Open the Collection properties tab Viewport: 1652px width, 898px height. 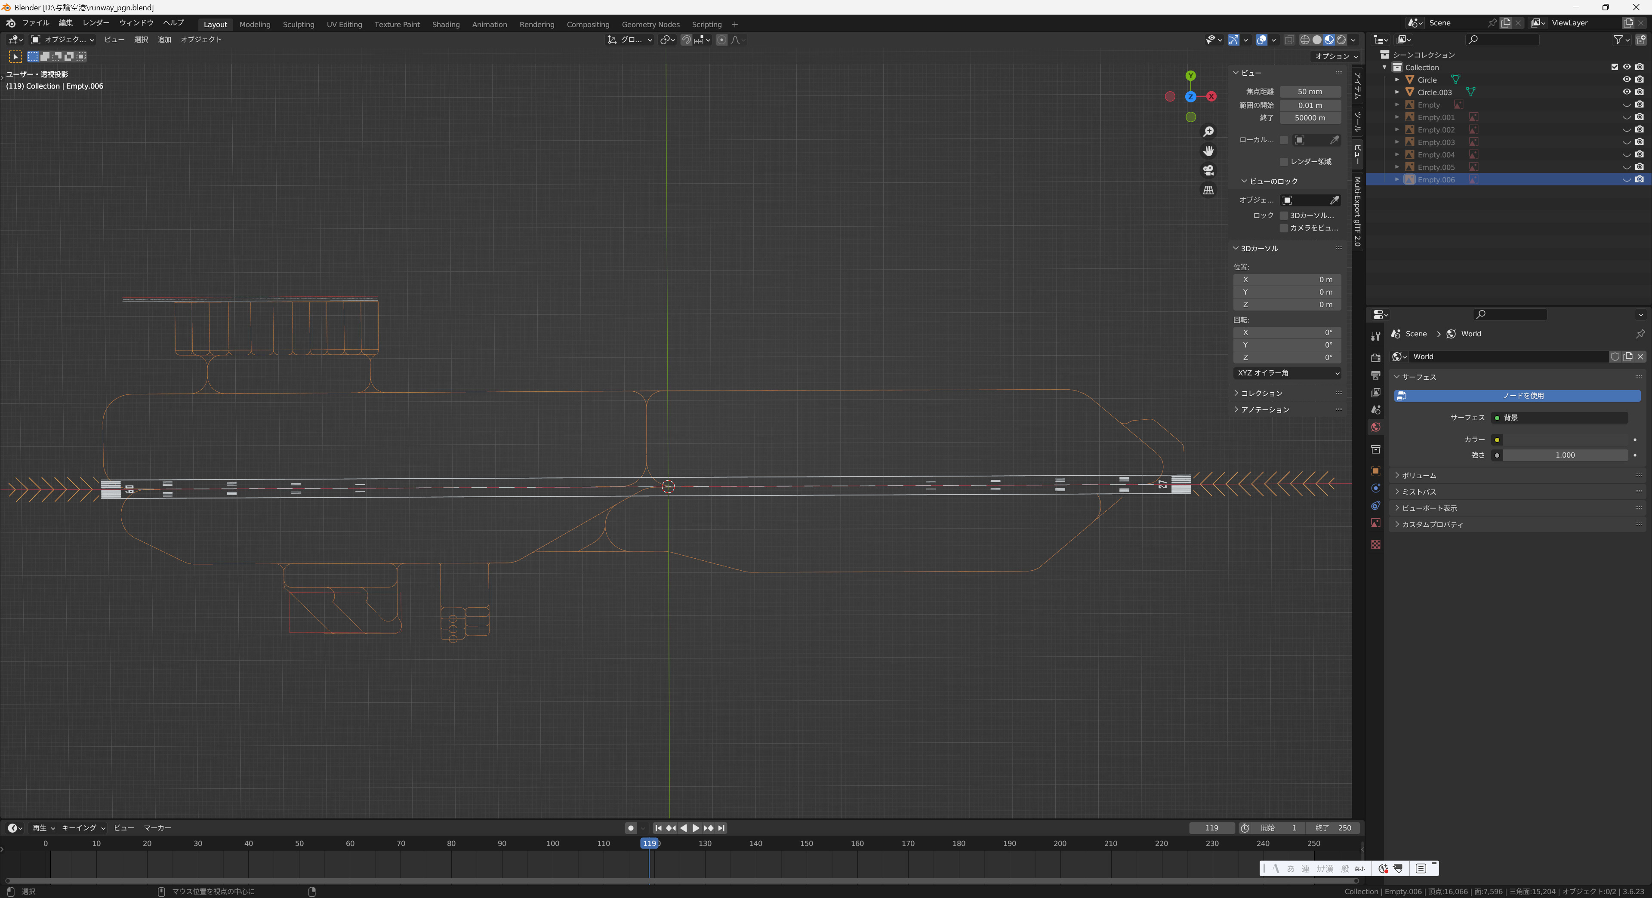coord(1375,449)
